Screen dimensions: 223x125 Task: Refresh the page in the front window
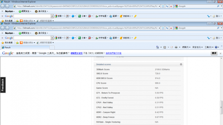[x=167, y=28]
